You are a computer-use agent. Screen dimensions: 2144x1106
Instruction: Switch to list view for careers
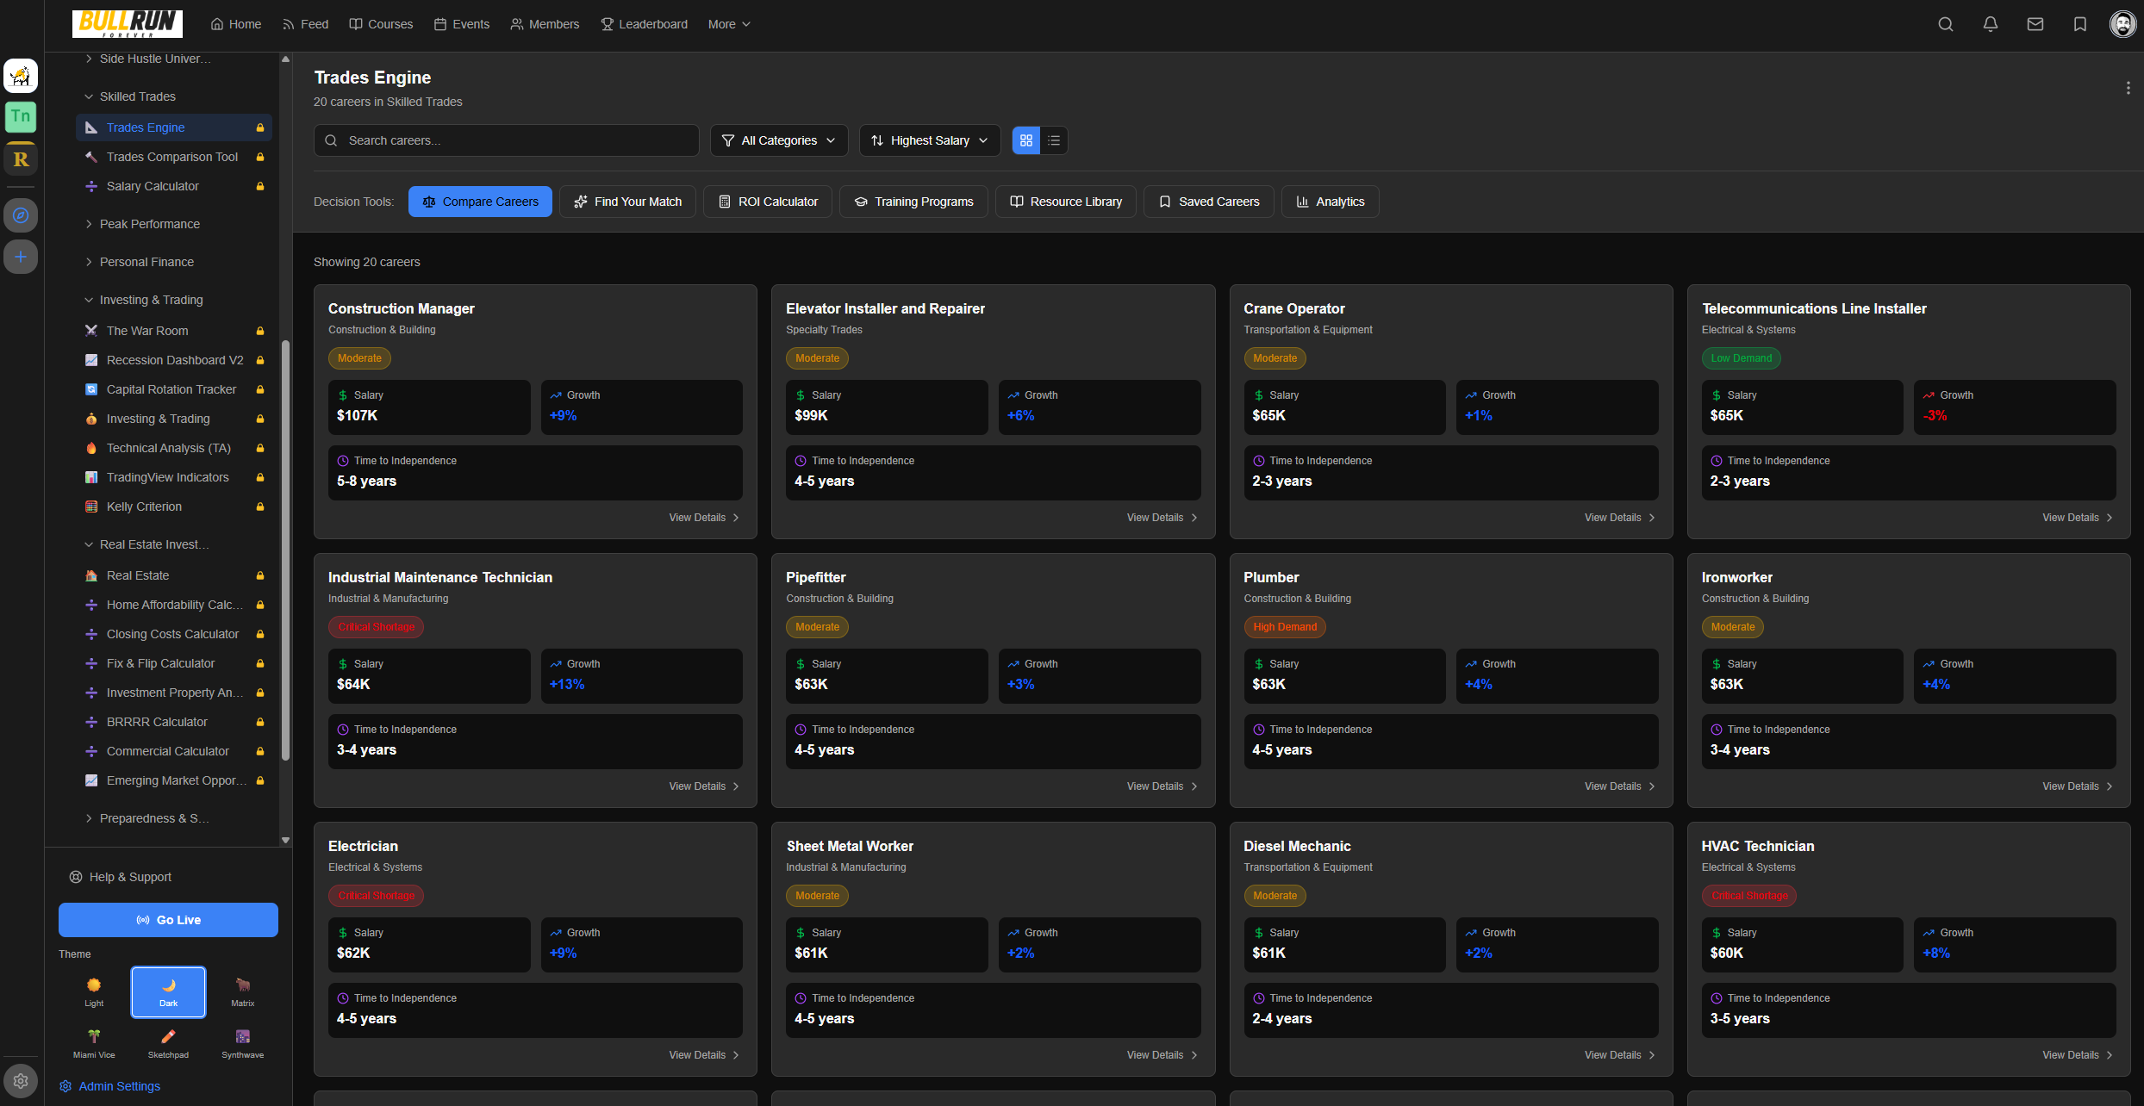pyautogui.click(x=1054, y=140)
